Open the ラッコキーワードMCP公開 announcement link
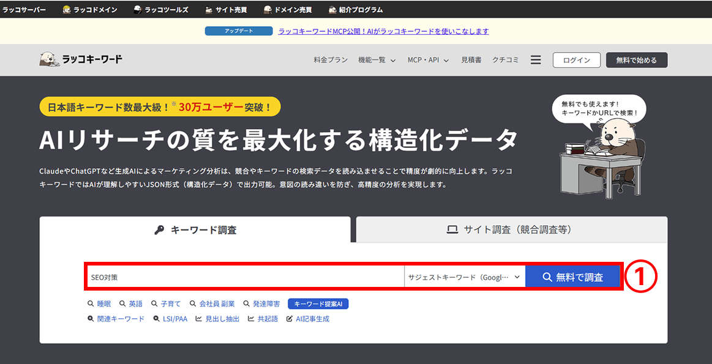This screenshot has height=364, width=712. (x=383, y=31)
